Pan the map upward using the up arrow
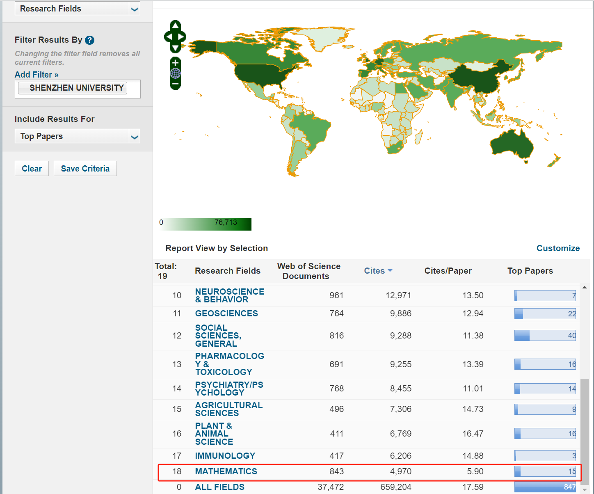Screen dimensions: 594x494 pos(174,25)
